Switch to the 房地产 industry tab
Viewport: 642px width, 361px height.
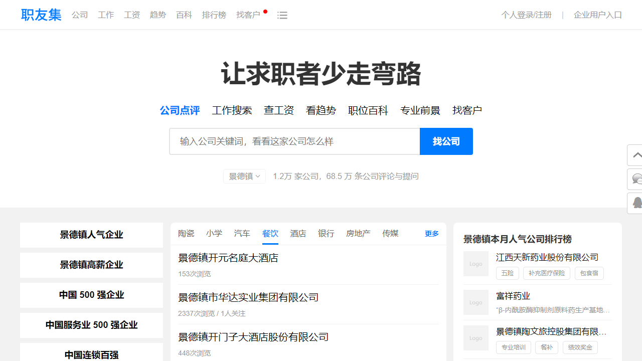[x=358, y=234]
